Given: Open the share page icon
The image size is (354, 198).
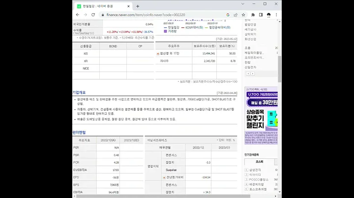Looking at the screenshot, I should (236, 15).
